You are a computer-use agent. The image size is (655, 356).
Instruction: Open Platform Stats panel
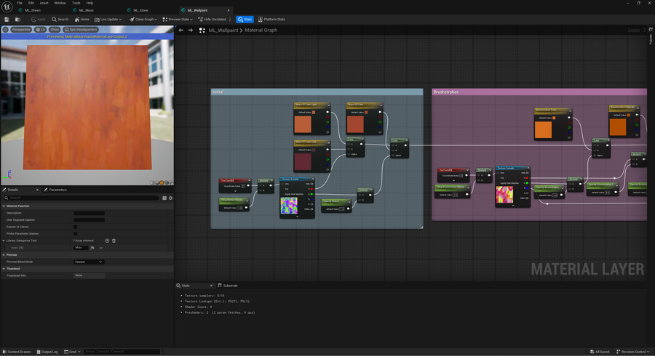pyautogui.click(x=271, y=19)
